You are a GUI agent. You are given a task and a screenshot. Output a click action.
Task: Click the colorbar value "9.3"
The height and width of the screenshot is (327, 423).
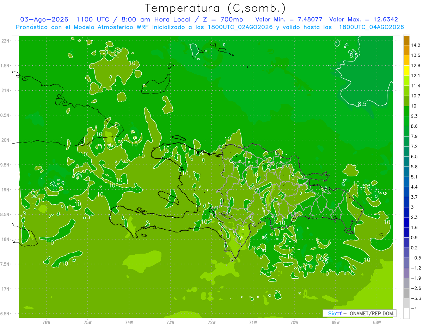pyautogui.click(x=415, y=116)
